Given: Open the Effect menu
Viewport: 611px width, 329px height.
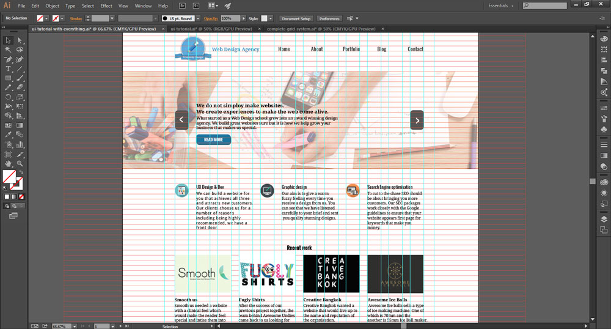Looking at the screenshot, I should click(106, 6).
